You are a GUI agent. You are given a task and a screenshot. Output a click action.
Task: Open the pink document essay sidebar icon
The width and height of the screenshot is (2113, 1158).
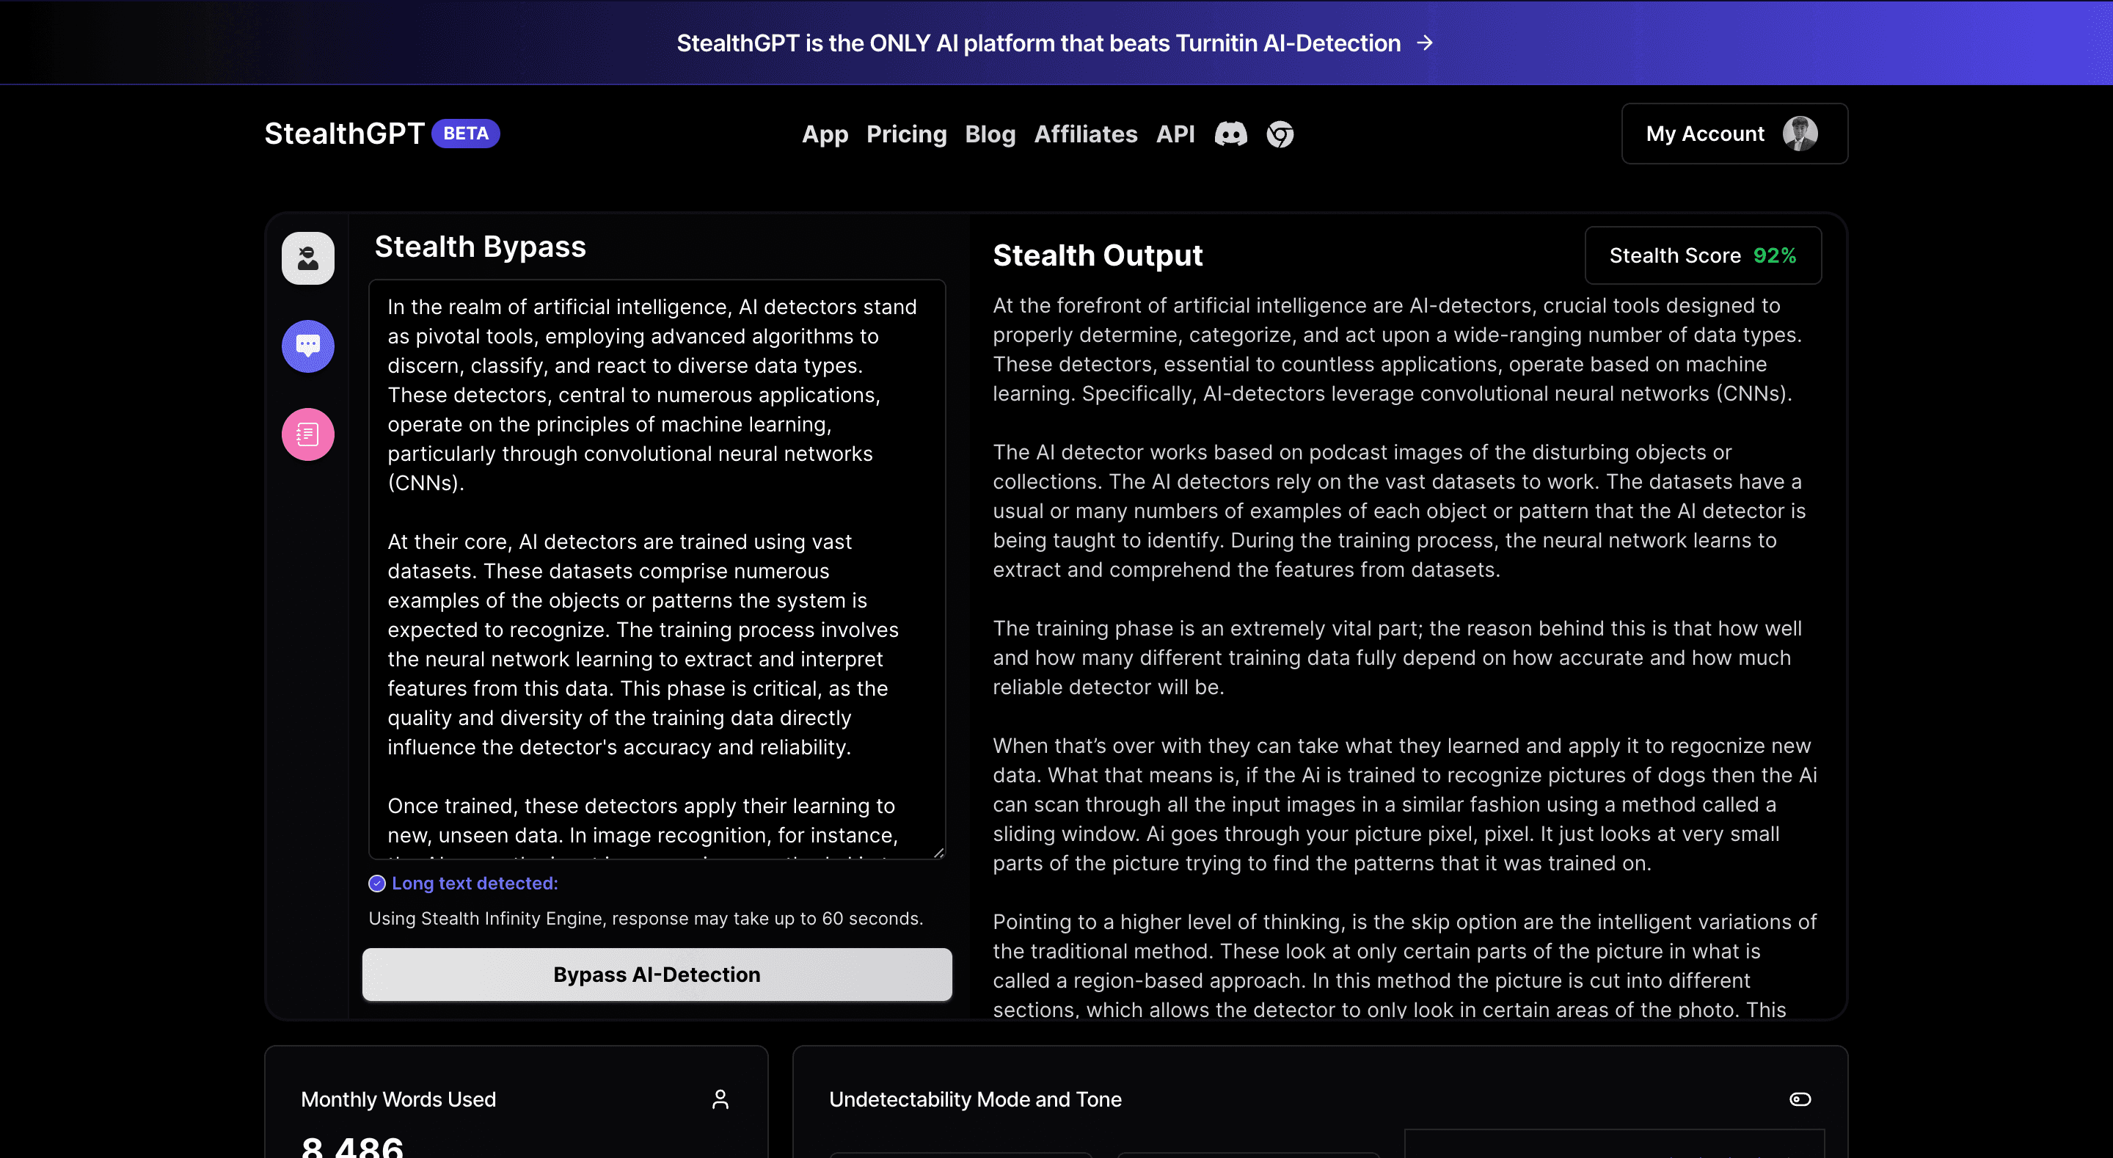(x=307, y=434)
